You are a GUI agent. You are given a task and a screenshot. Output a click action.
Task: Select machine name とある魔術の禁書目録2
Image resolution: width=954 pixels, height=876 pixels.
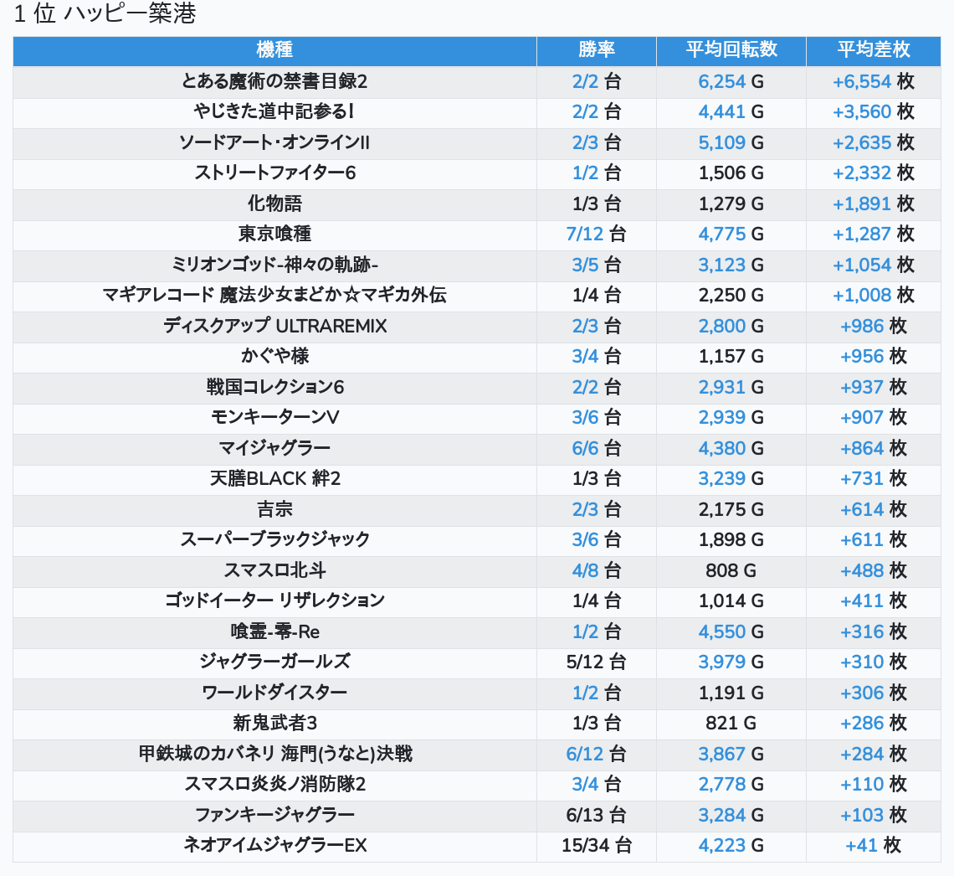274,81
